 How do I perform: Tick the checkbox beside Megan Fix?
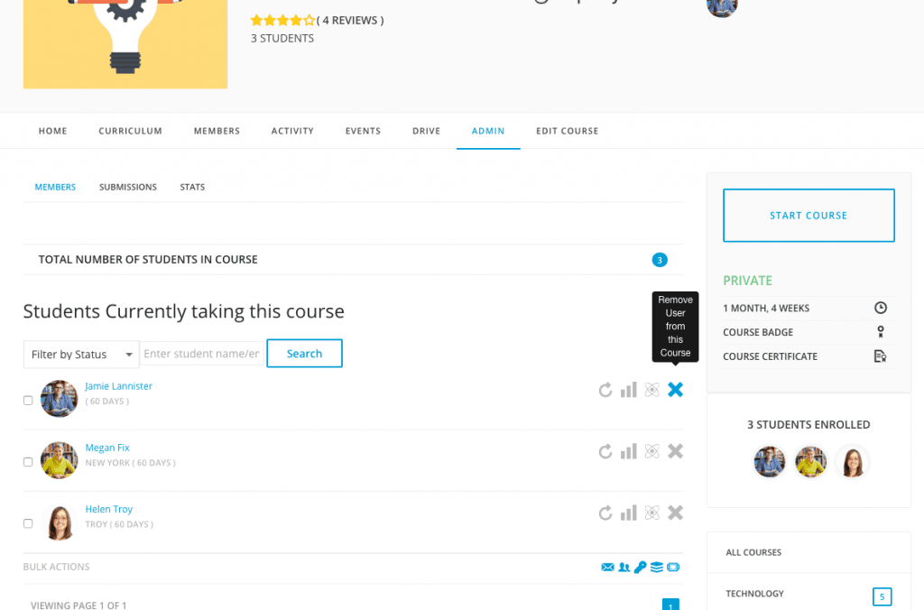click(28, 462)
